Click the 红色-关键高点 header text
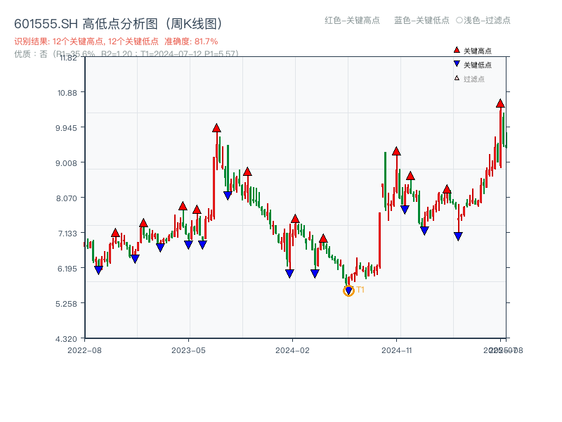Screen dimensions: 562x422 [x=352, y=20]
